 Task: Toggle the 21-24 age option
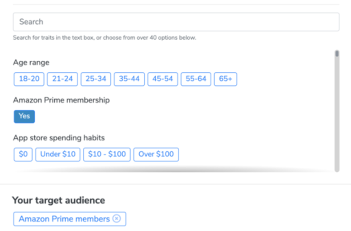(x=62, y=79)
